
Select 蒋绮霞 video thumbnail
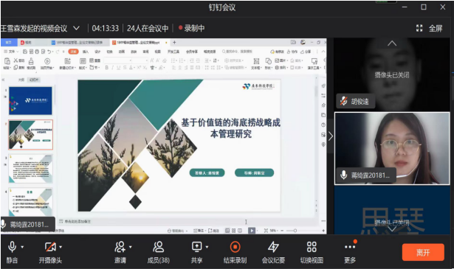[392, 149]
